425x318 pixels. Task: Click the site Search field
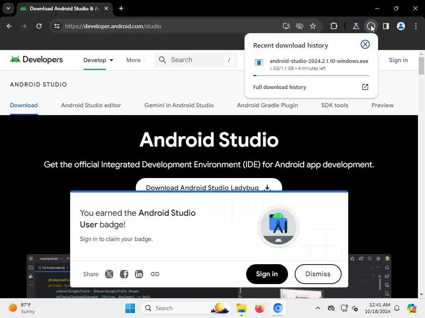click(x=196, y=60)
